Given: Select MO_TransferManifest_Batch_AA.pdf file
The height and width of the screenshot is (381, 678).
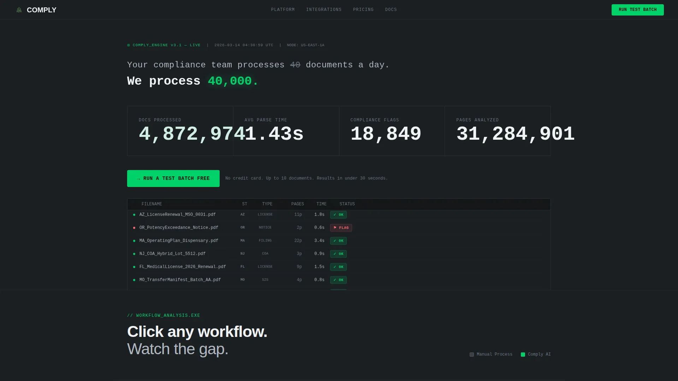Looking at the screenshot, I should [180, 280].
